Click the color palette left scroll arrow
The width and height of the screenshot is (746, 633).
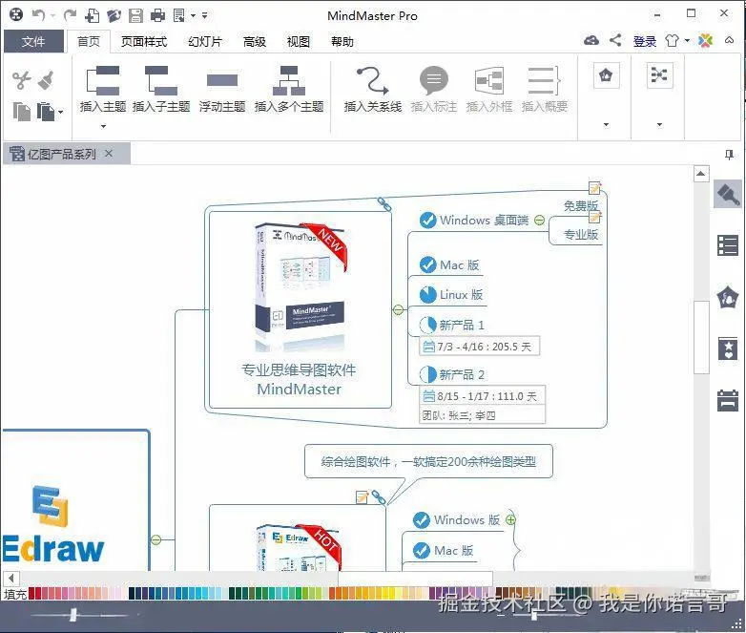point(10,579)
